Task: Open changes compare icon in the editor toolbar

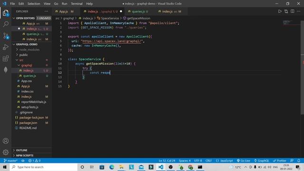Action: pos(286,11)
